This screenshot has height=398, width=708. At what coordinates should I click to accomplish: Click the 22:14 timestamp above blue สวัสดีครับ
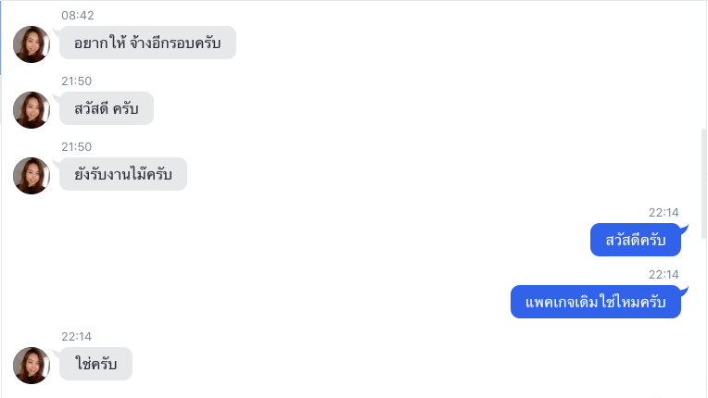click(664, 213)
